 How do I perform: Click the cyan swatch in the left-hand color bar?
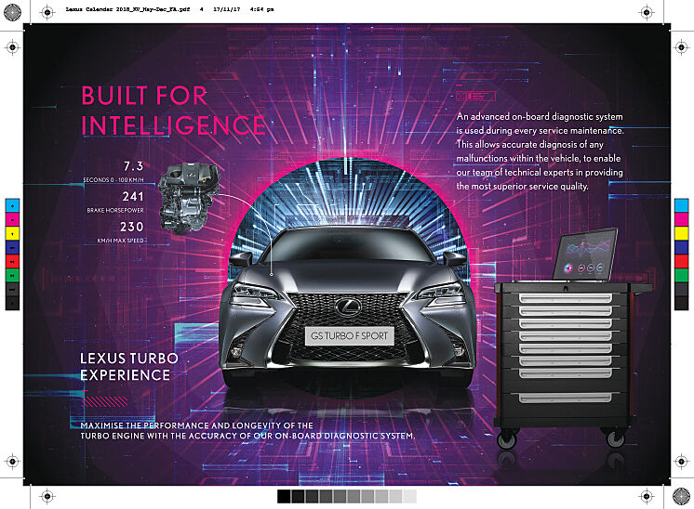point(12,206)
